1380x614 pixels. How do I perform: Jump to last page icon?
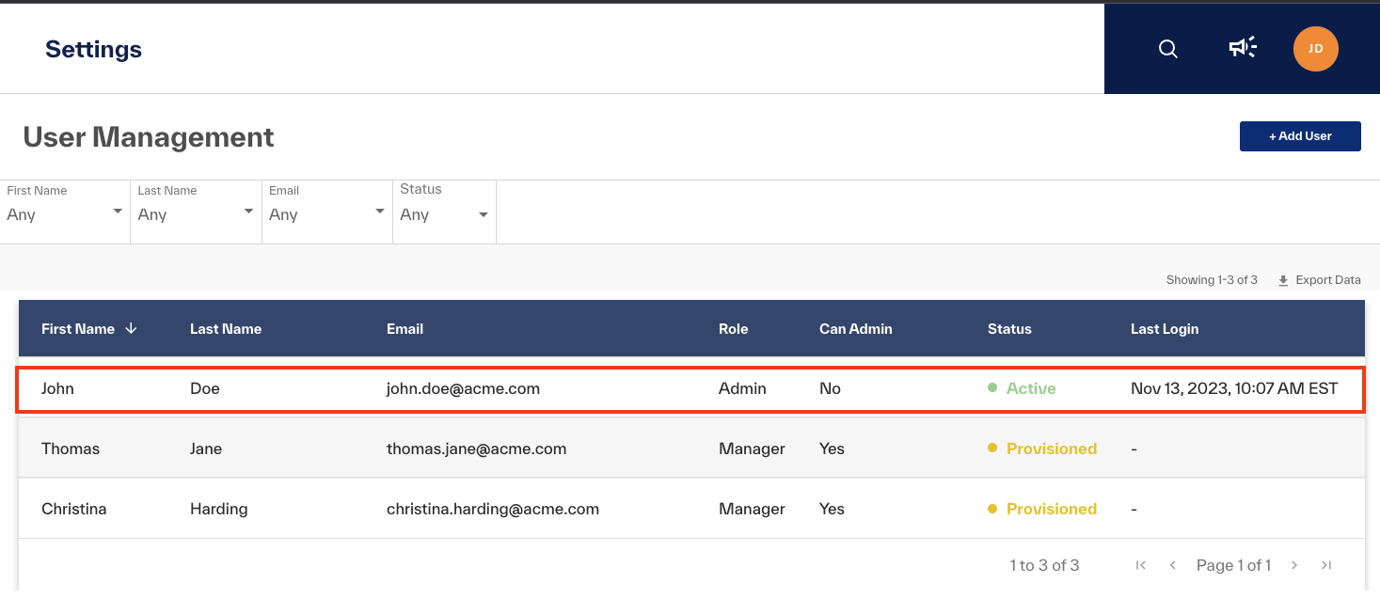(1326, 565)
